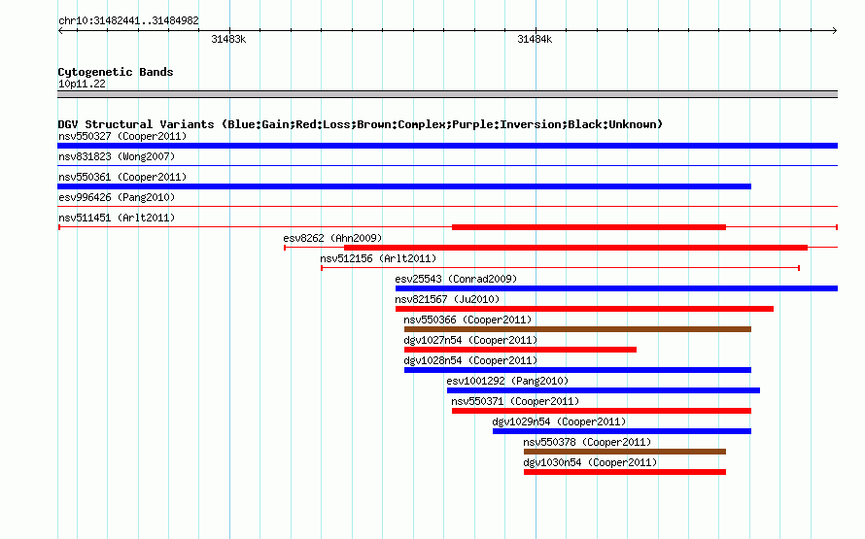Click the 31484k ruler position label
Viewport: 865px width, 539px height.
(x=535, y=40)
